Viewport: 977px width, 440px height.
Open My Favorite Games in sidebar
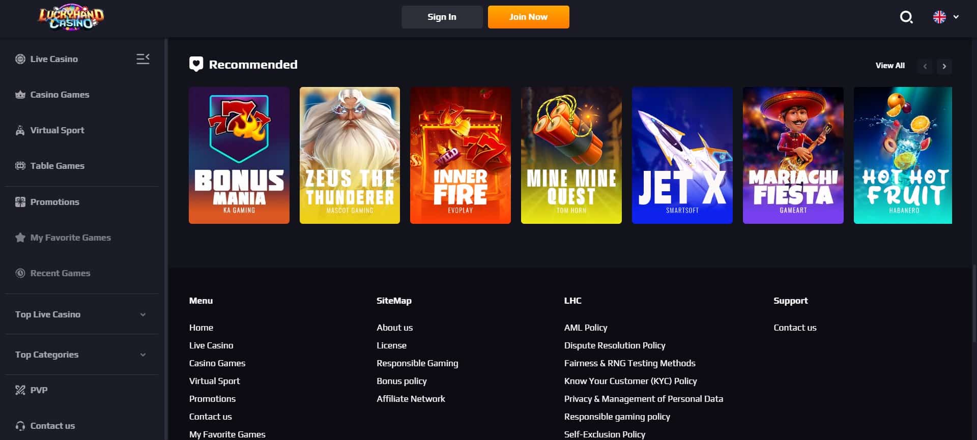pos(70,238)
